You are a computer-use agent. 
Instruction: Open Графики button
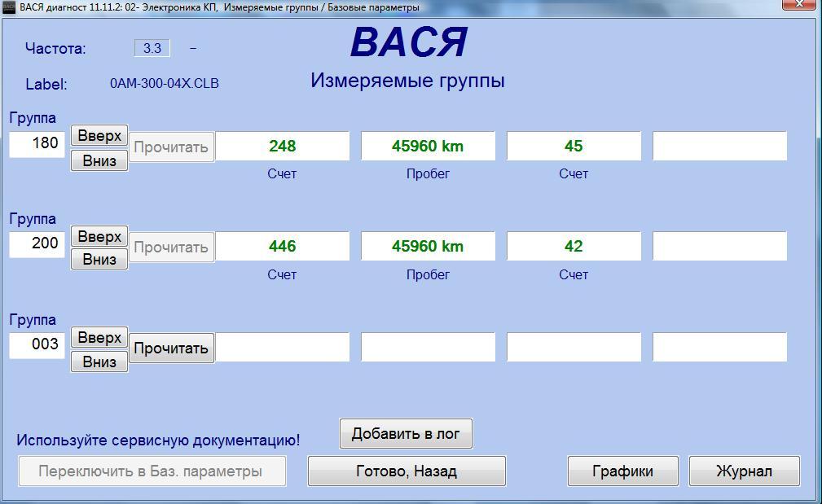click(x=622, y=471)
